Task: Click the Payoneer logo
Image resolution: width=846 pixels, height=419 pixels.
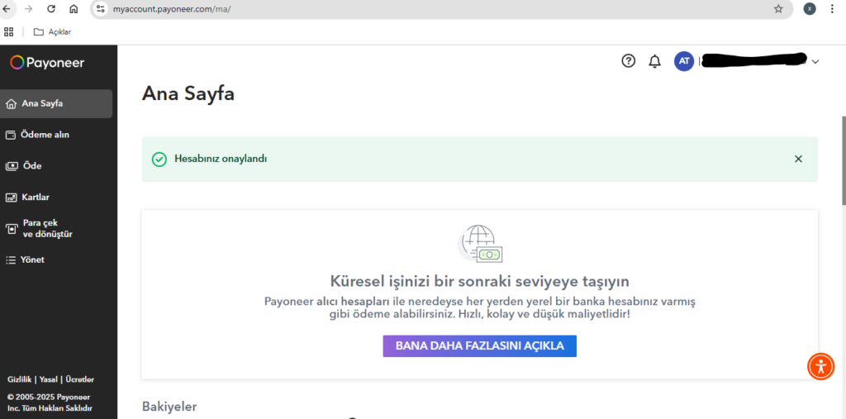Action: (x=47, y=63)
